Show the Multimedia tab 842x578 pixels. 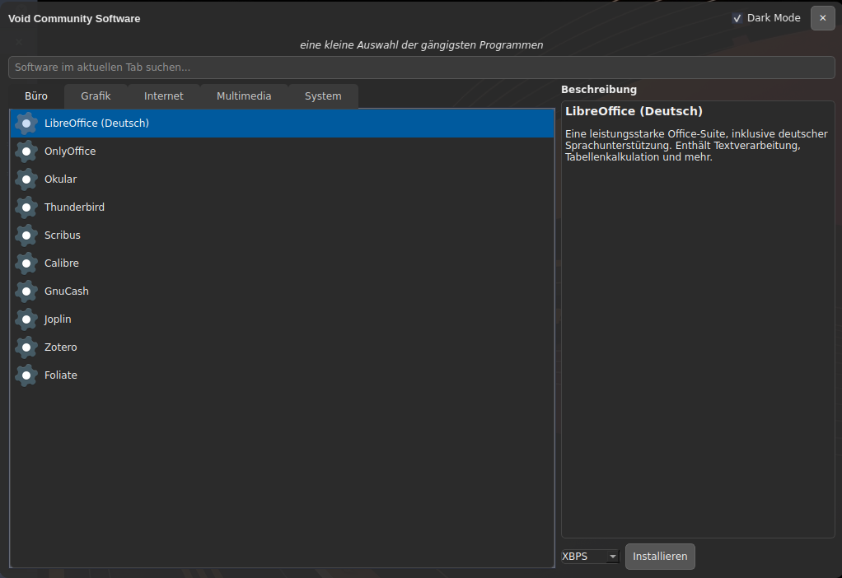pos(244,96)
